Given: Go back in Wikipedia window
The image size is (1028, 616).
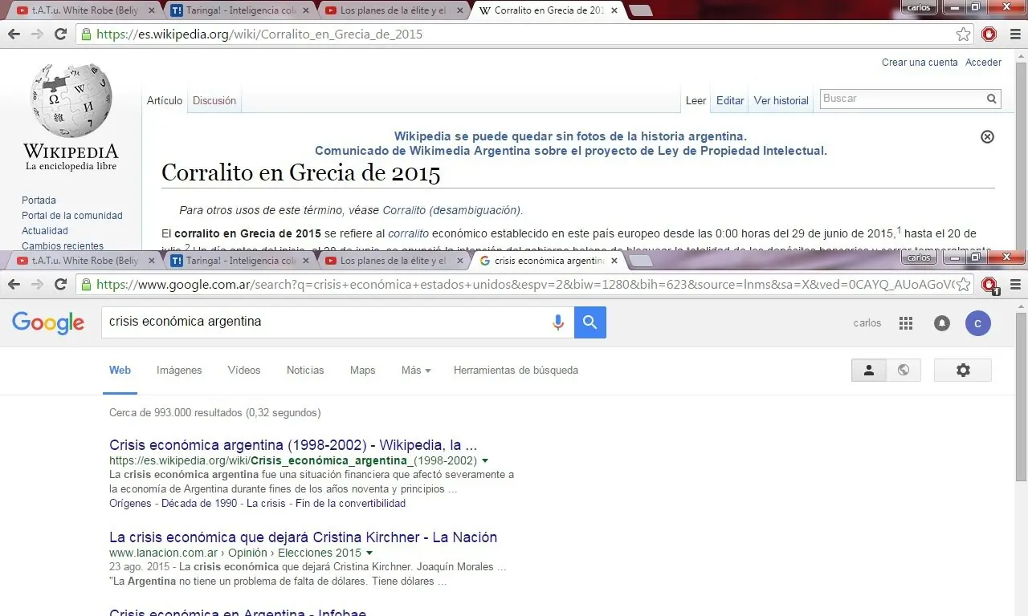Looking at the screenshot, I should point(14,34).
